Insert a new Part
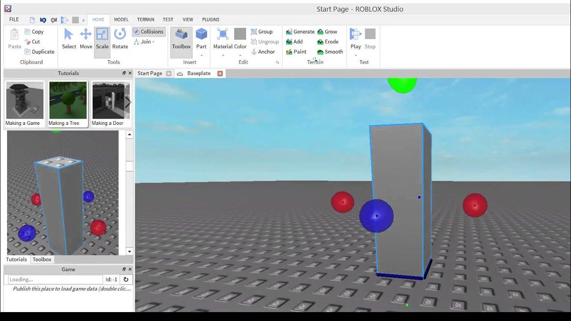Screen dimensions: 571x321 tap(202, 38)
